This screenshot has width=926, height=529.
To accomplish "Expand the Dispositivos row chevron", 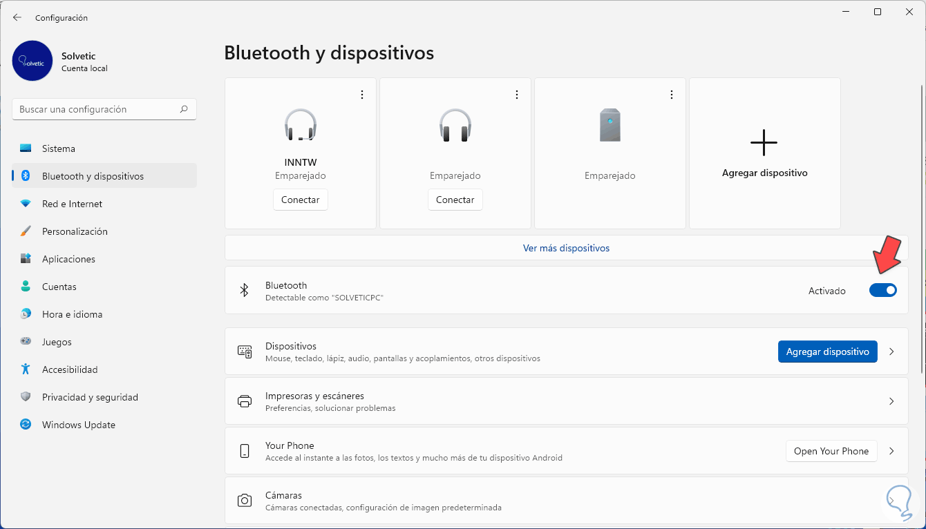I will click(891, 352).
